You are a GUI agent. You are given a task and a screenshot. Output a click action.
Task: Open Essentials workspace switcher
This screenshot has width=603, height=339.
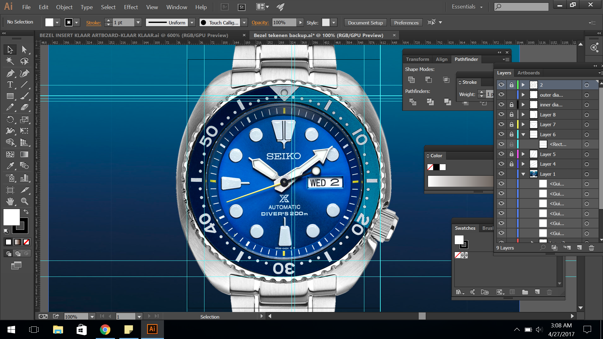(x=467, y=7)
